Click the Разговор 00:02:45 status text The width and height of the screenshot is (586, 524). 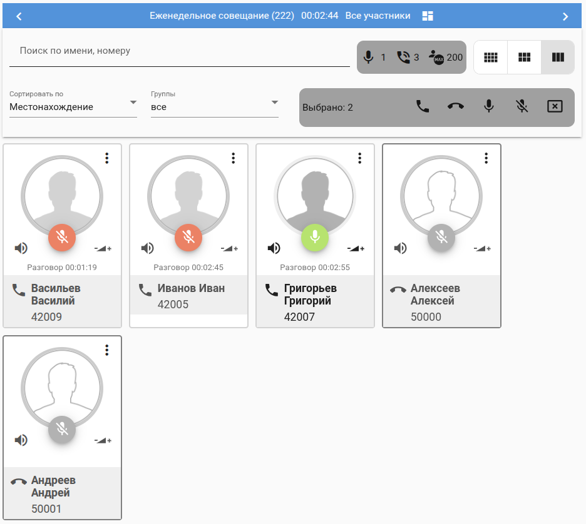coord(188,267)
